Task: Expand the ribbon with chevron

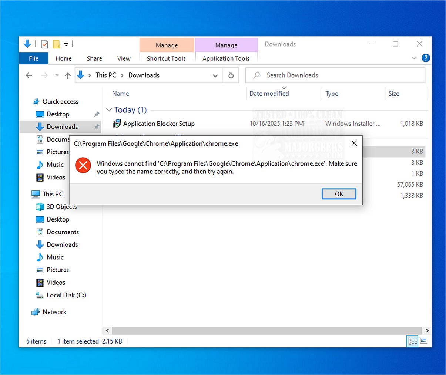Action: [414, 58]
